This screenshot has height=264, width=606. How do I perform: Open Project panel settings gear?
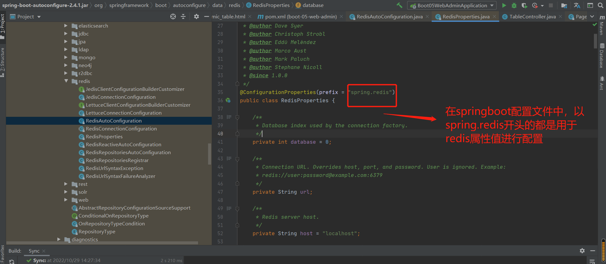[197, 16]
